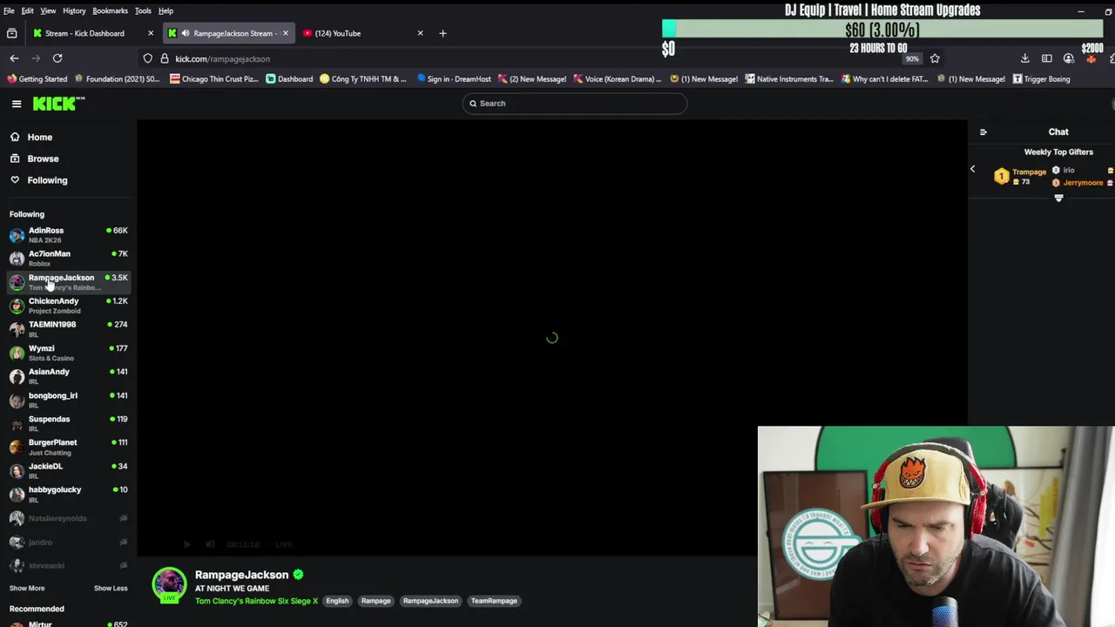The image size is (1115, 627).
Task: Open the Trigger Boxing bookmark
Action: click(x=1041, y=79)
